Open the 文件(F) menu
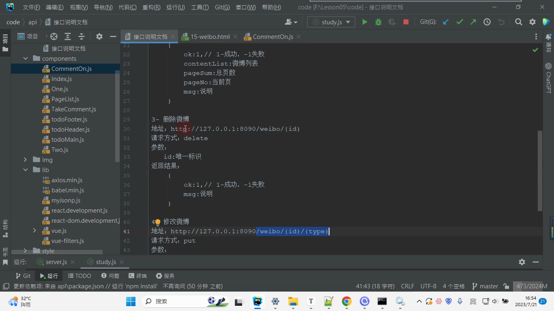The width and height of the screenshot is (554, 311). [31, 7]
